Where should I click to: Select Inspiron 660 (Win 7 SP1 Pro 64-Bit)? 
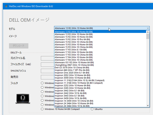click(100, 70)
